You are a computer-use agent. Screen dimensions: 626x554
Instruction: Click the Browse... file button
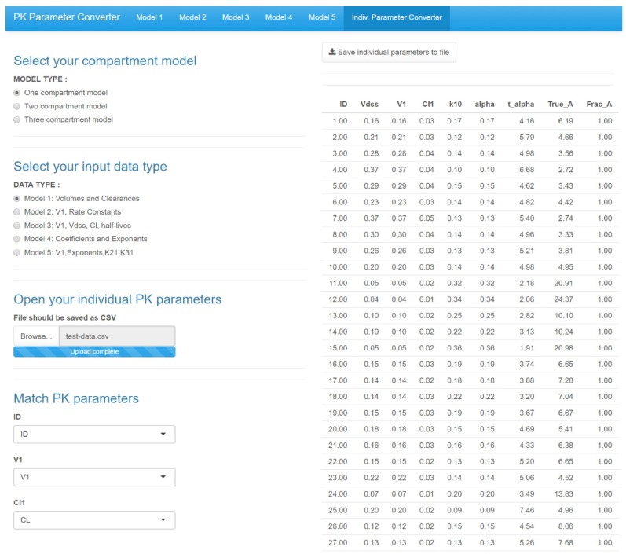36,336
